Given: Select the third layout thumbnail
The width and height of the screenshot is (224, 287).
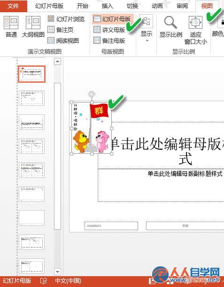Looking at the screenshot, I should pos(31,122).
